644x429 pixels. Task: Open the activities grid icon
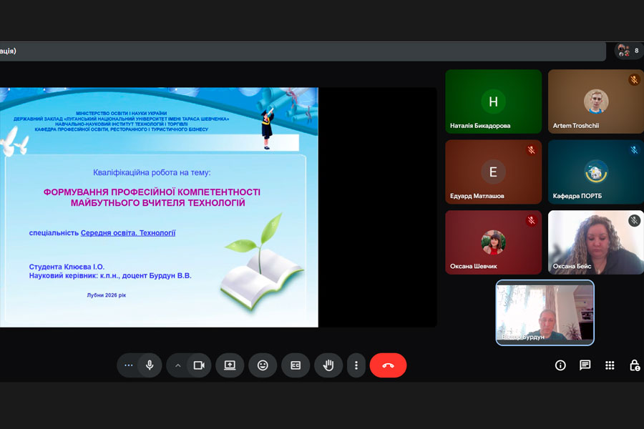point(610,365)
